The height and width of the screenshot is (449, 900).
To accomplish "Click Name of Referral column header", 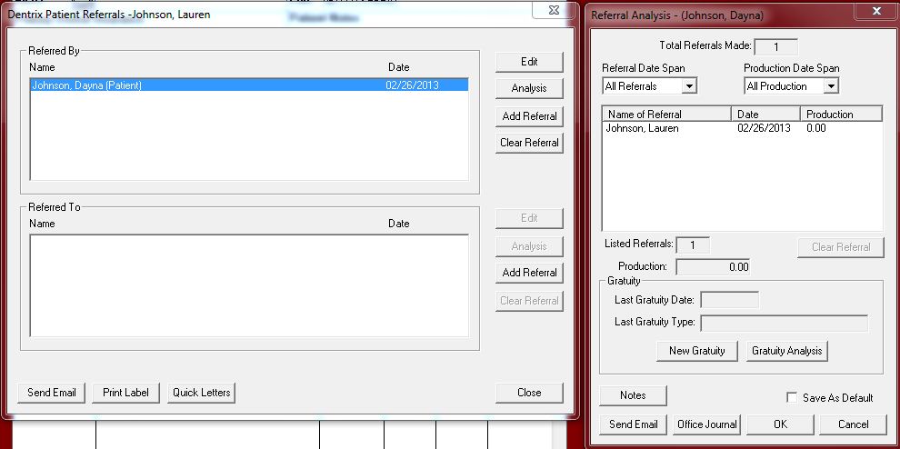I will [667, 115].
